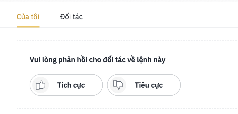The height and width of the screenshot is (114, 238).
Task: Open the Đối tác tab
Action: (71, 17)
